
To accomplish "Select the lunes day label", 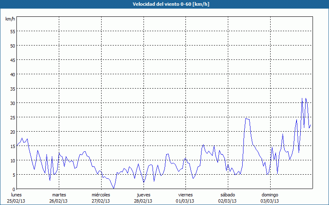I will pyautogui.click(x=16, y=195).
